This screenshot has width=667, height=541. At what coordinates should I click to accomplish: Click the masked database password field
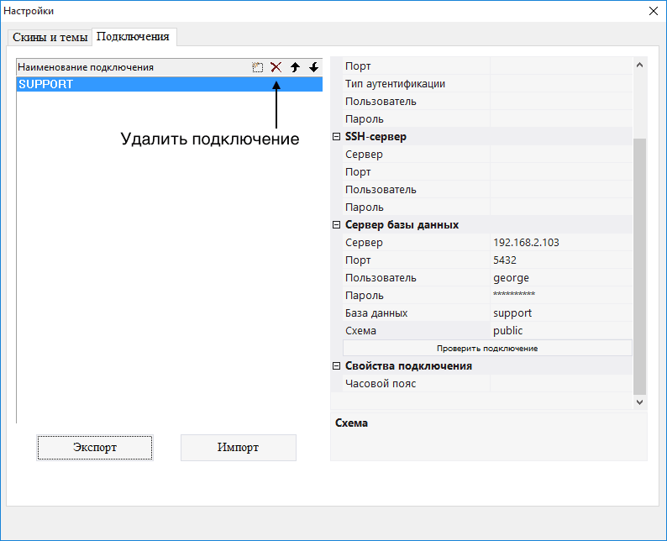click(x=560, y=296)
